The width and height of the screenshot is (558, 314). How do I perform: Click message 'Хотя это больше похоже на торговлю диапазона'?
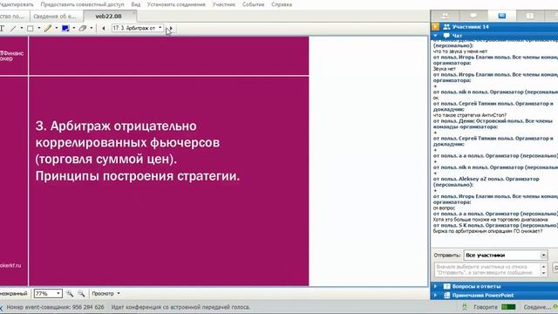tap(490, 220)
